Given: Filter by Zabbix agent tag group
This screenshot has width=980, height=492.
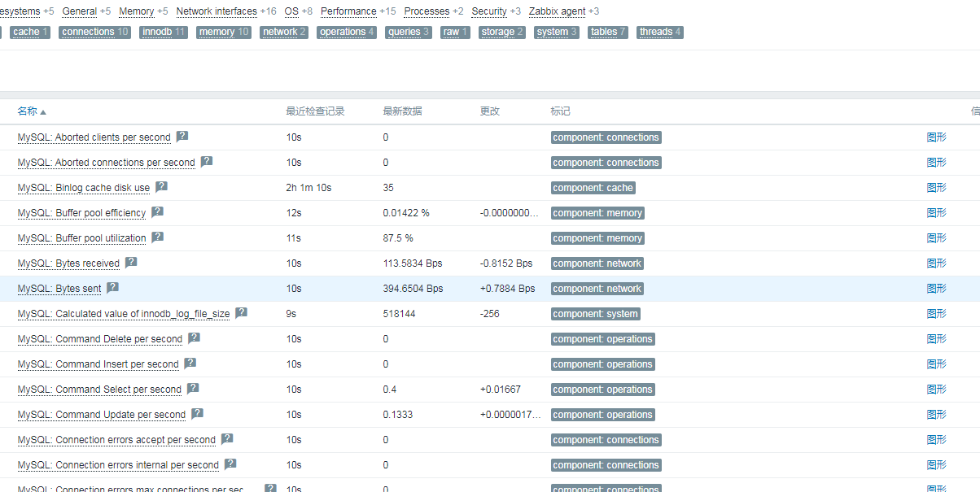Looking at the screenshot, I should pyautogui.click(x=558, y=11).
